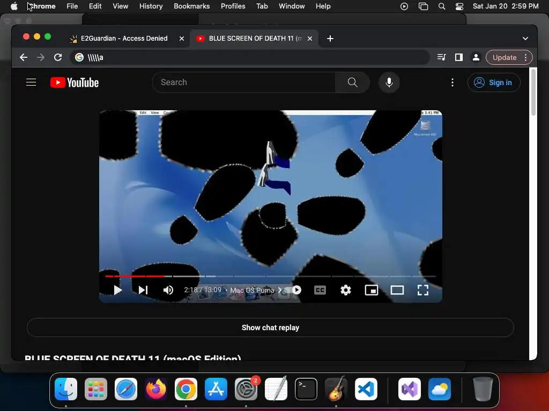
Task: Open Terminal from the Dock
Action: click(x=306, y=389)
